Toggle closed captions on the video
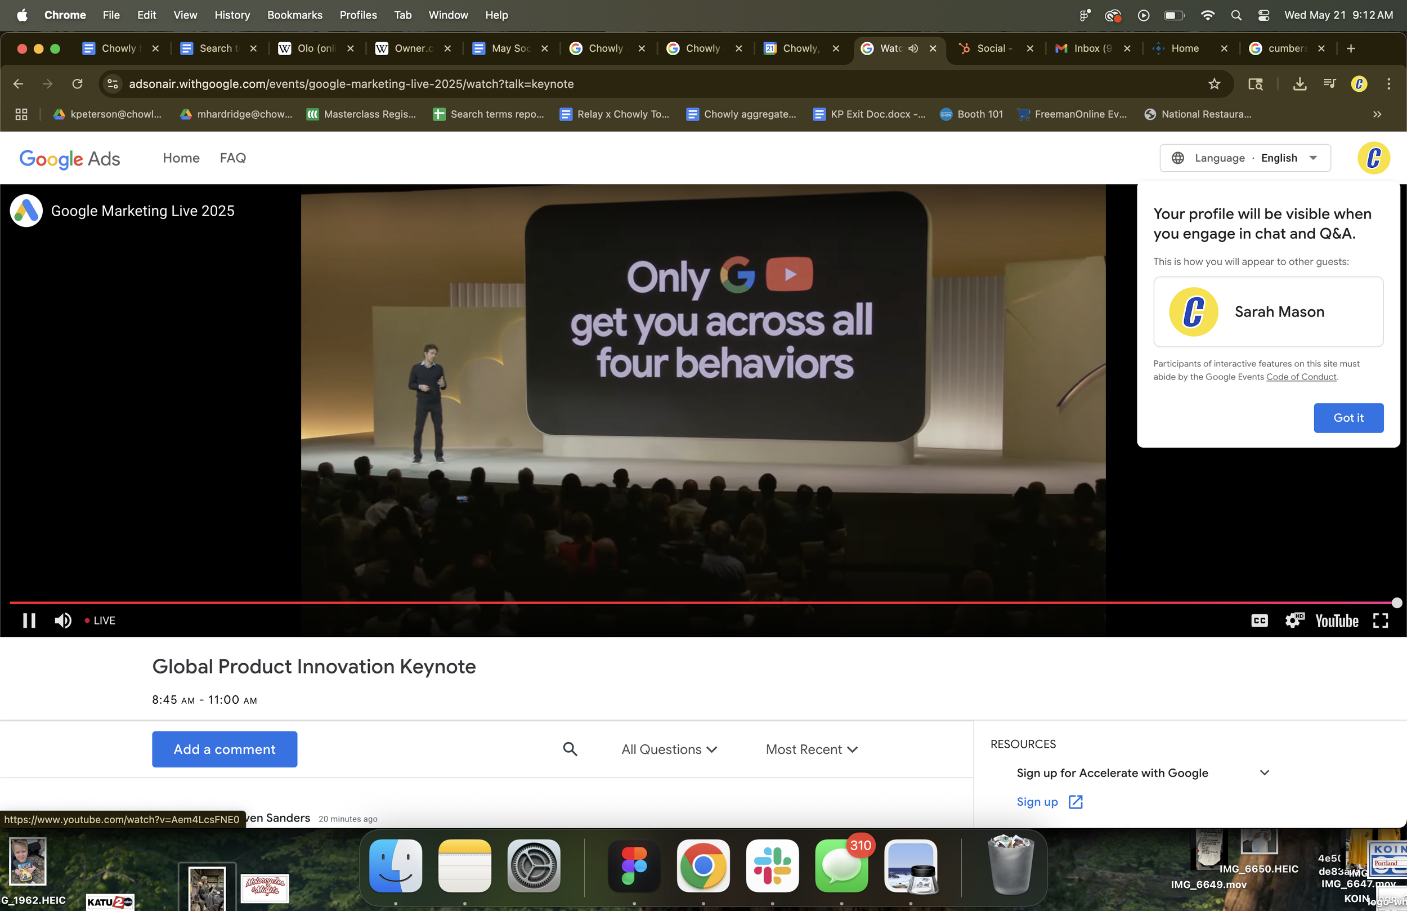Screen dimensions: 1407x911 click(1259, 620)
